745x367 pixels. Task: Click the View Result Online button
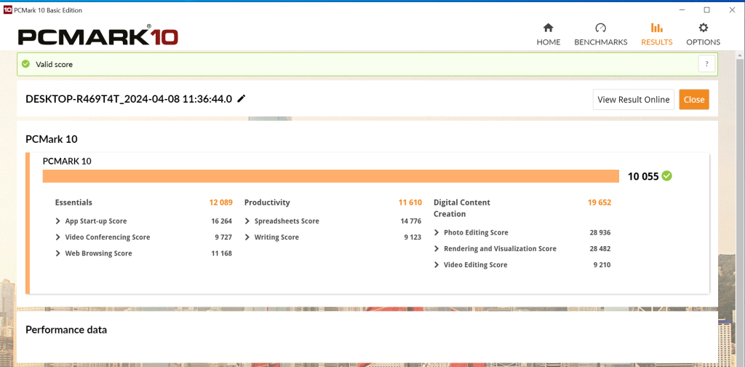pyautogui.click(x=634, y=99)
